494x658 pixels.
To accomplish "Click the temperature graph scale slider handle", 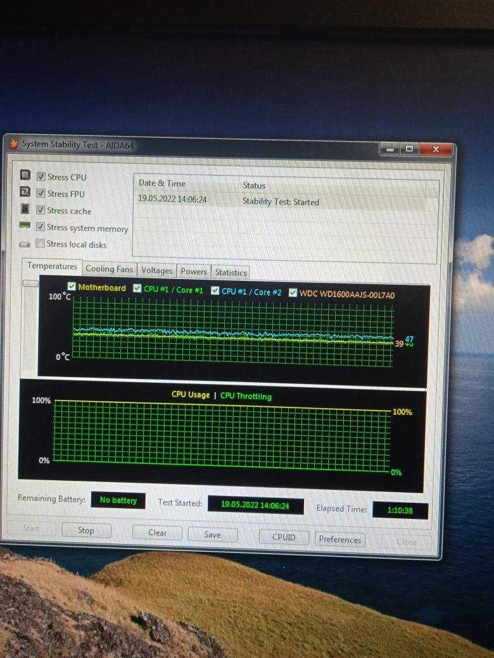I will [x=30, y=283].
